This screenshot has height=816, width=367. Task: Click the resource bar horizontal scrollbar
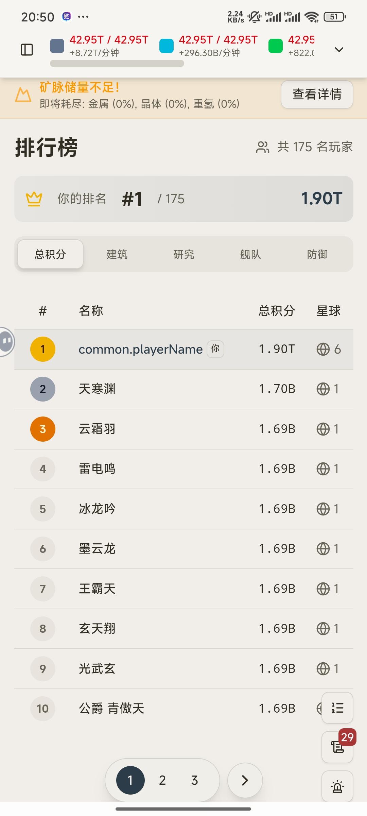coord(117,64)
